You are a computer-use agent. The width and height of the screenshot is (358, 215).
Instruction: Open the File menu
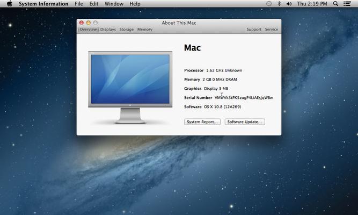[x=79, y=4]
